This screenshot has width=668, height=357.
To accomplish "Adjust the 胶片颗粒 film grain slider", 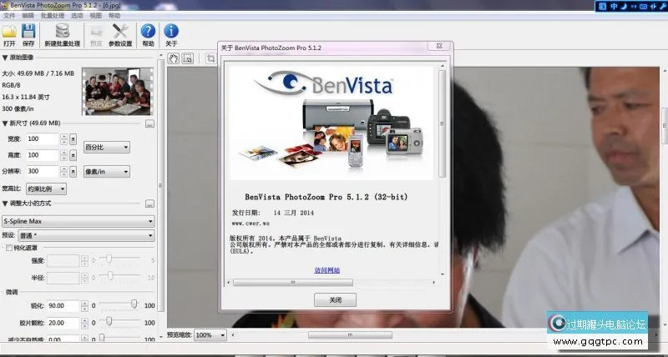I will pyautogui.click(x=109, y=321).
